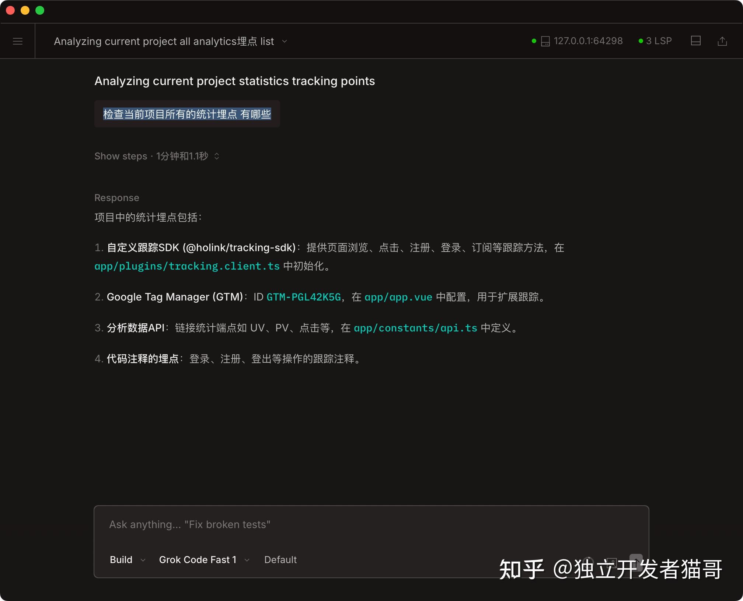Click the attach image icon in input bar
Viewport: 743px width, 601px height.
pyautogui.click(x=612, y=562)
